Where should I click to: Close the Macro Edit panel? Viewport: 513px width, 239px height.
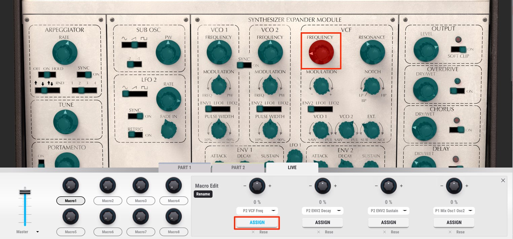point(503,180)
